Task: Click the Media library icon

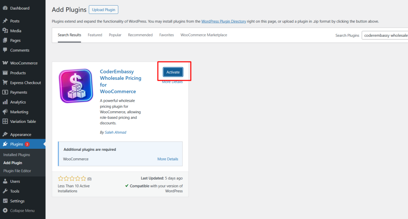Action: (x=5, y=31)
